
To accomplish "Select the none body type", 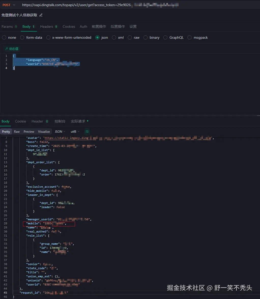I will (9, 37).
